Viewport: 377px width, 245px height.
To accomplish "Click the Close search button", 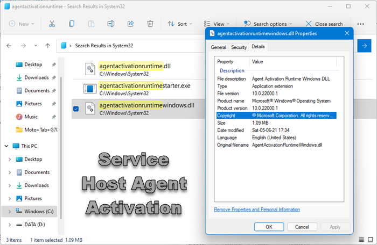I will point(324,24).
